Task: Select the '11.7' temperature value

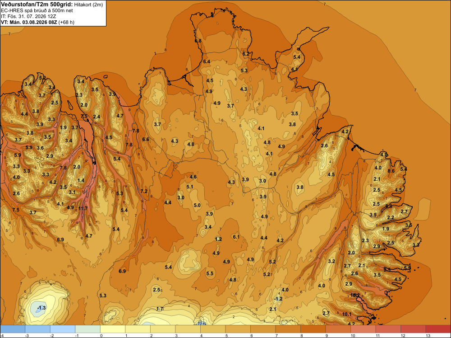Action: pos(83,209)
